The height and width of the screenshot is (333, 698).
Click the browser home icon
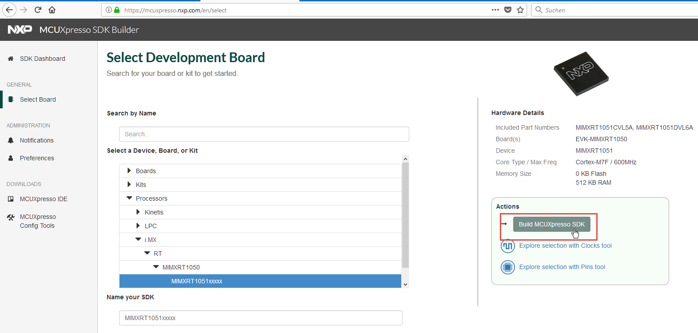(52, 10)
